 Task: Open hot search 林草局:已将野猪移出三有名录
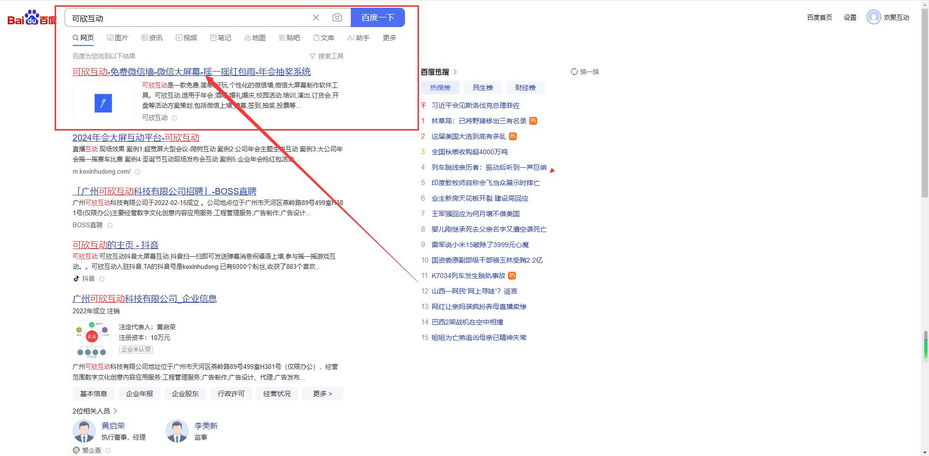479,121
